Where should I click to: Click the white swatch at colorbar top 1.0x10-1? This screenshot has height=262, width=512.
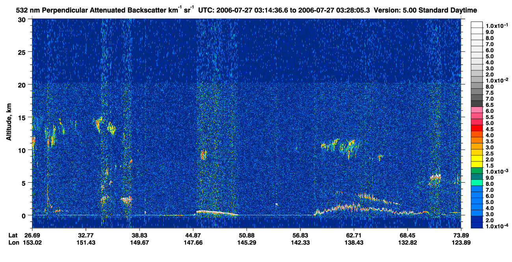(x=477, y=25)
